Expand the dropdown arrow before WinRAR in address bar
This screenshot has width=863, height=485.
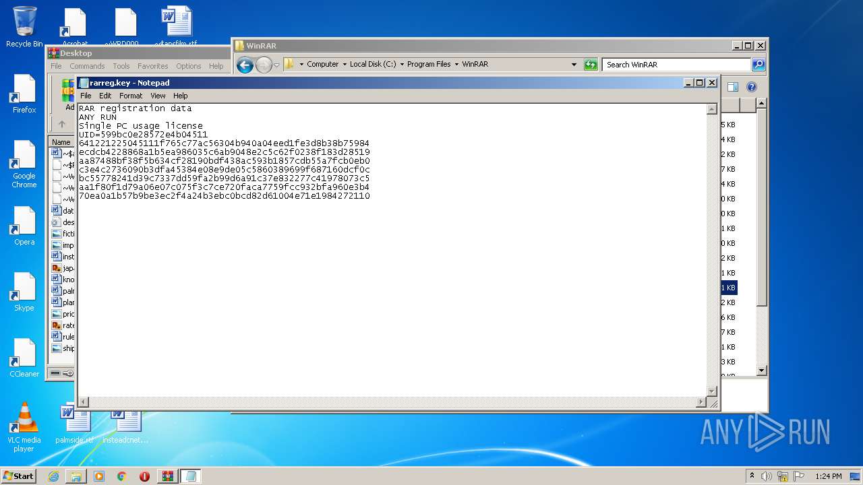(456, 65)
